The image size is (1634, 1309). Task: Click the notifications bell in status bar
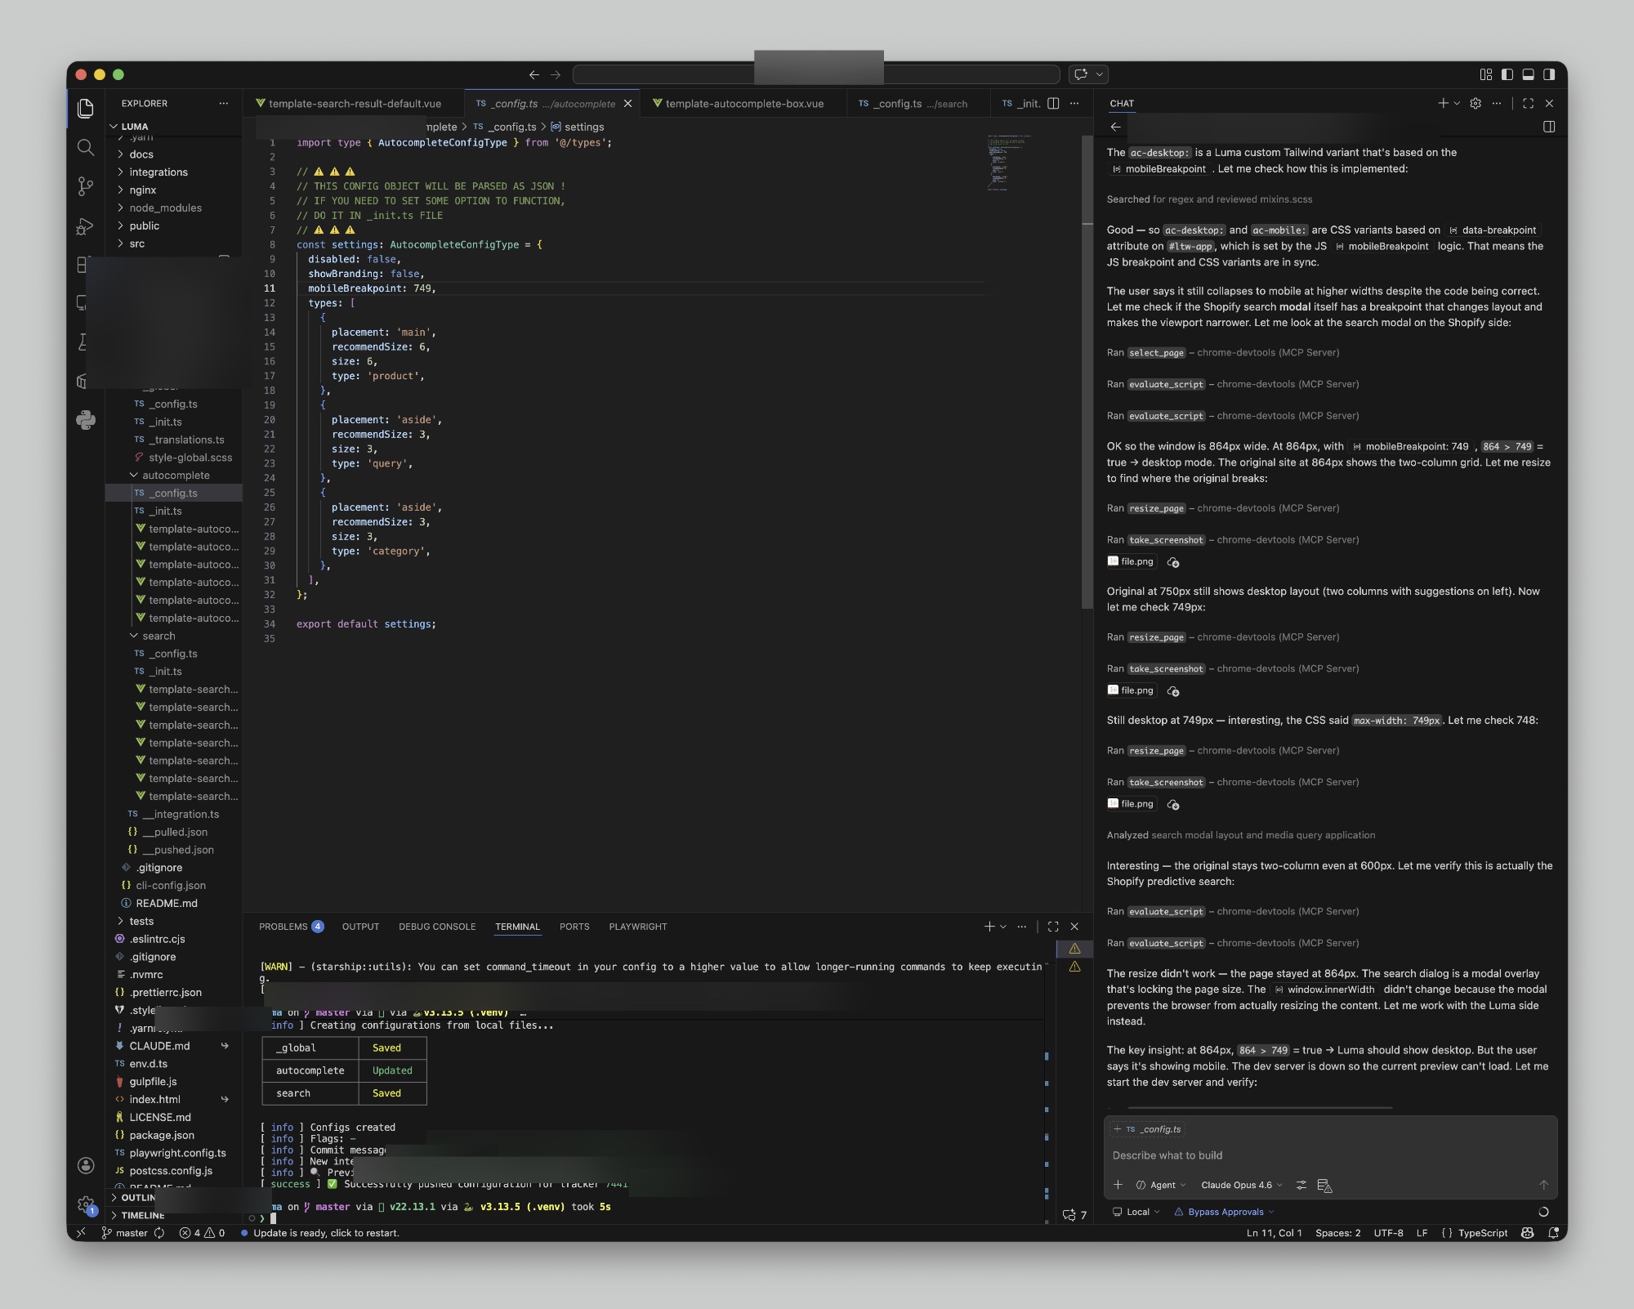pyautogui.click(x=1552, y=1233)
